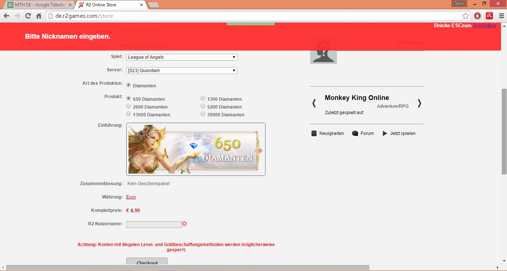Click the red Adblock extension icon
Viewport: 507px width, 271px height.
(478, 16)
